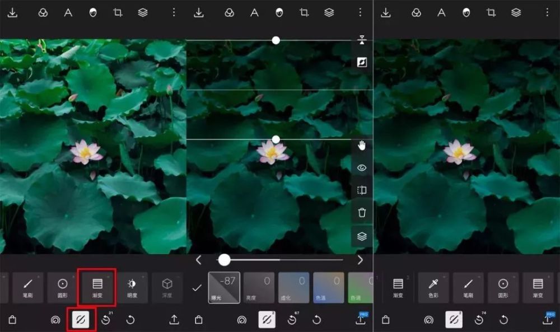560x332 pixels.
Task: Click the exposure slider knob
Action: [x=225, y=260]
